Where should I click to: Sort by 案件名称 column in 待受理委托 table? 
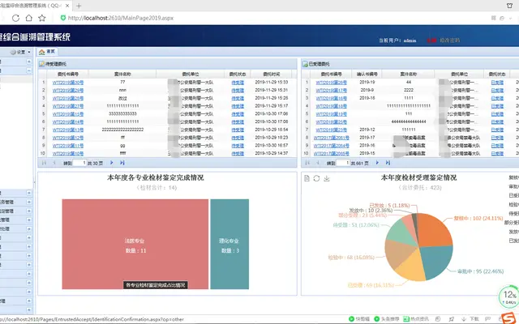pos(122,74)
